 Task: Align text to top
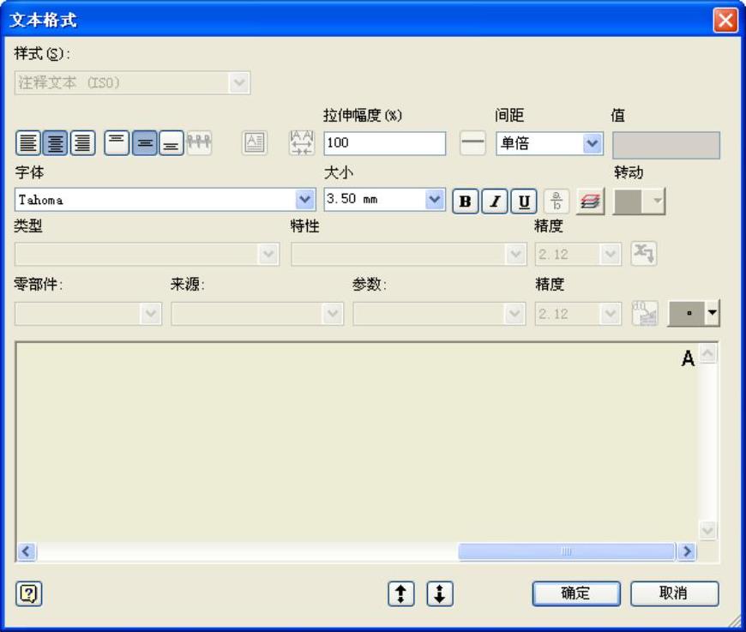117,142
